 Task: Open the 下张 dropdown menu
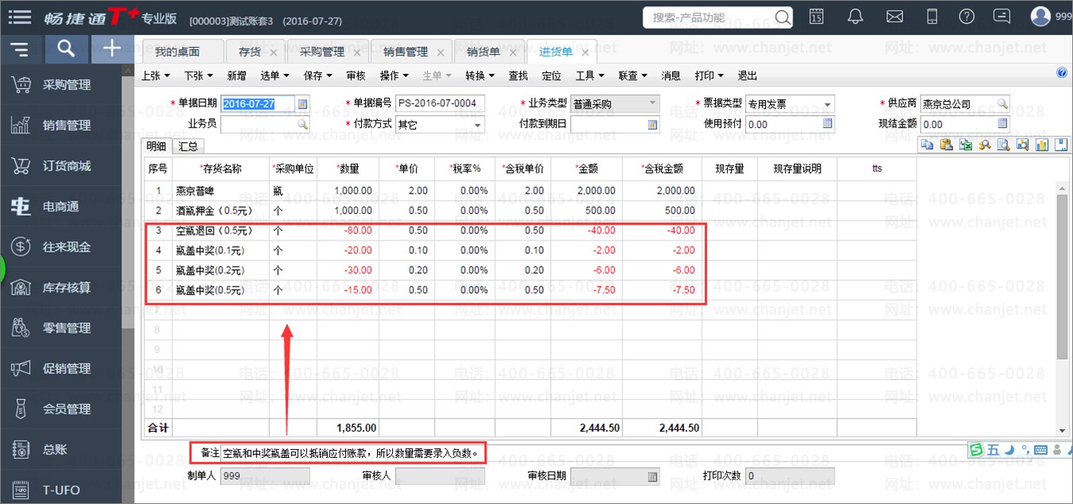198,75
